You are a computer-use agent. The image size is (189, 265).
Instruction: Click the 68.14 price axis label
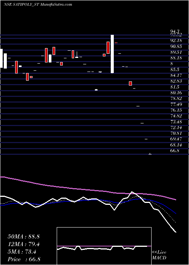pos(176,145)
